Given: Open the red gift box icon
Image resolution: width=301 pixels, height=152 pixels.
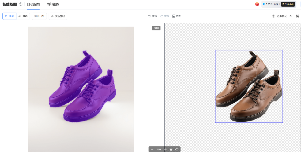Looking at the screenshot, I should 257,4.
